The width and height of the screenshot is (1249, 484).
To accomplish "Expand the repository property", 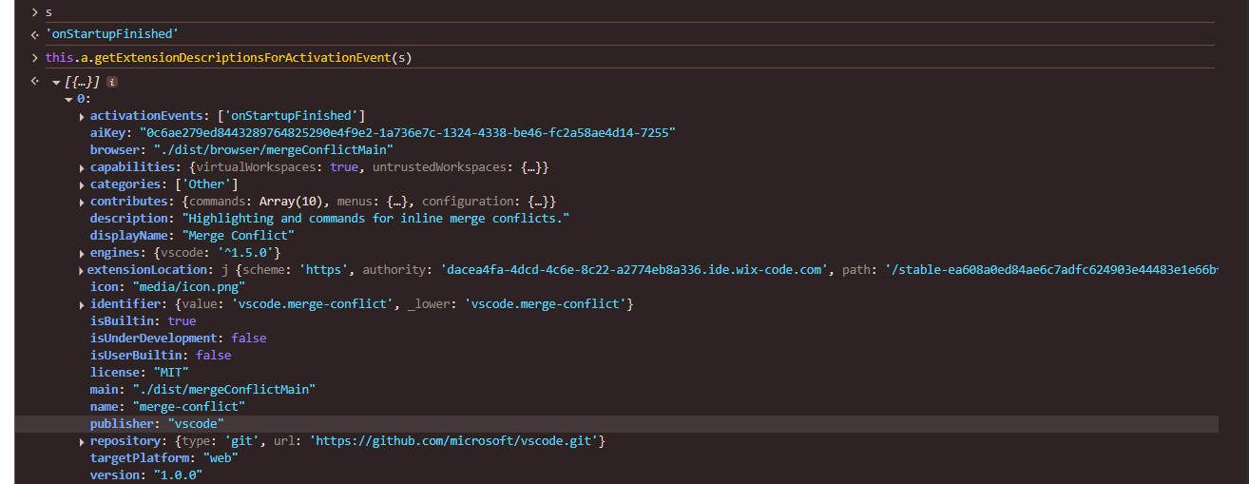I will coord(82,441).
